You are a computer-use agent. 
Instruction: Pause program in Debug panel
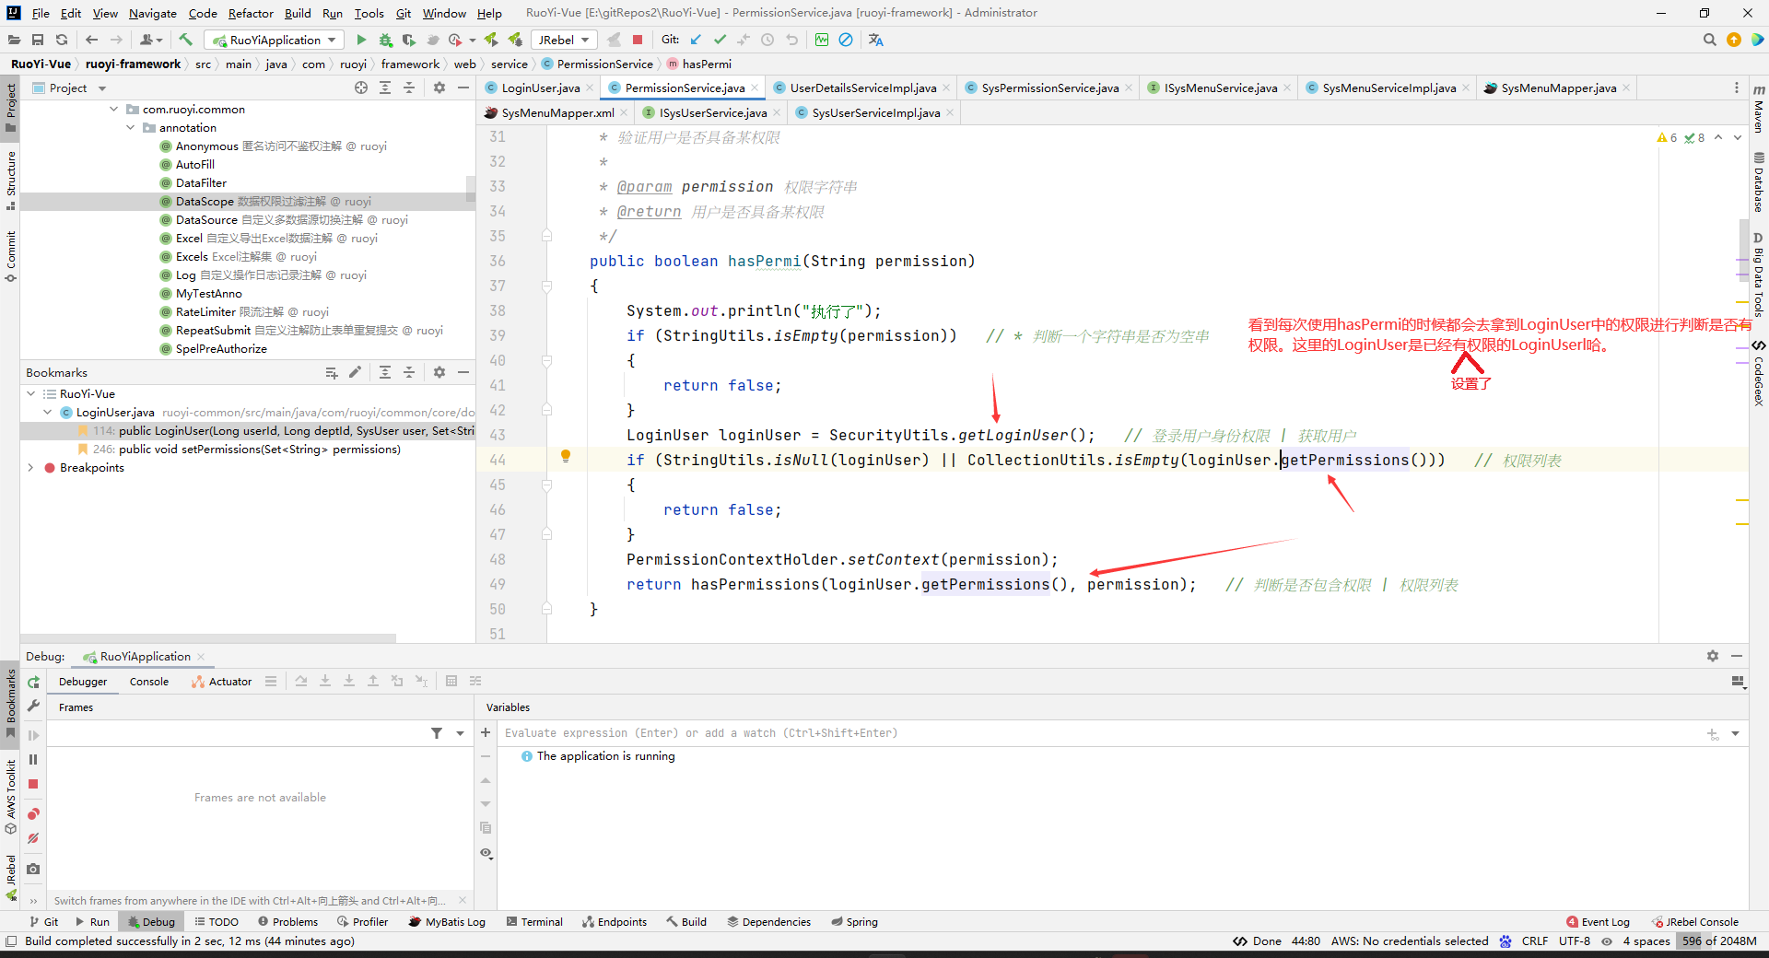pyautogui.click(x=33, y=759)
